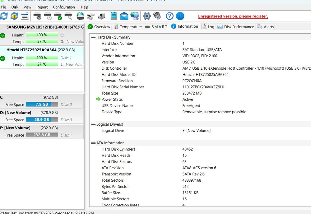Screen dimensions: 311x214
Task: Collapse the Logical Drive(s) section
Action: click(x=93, y=124)
